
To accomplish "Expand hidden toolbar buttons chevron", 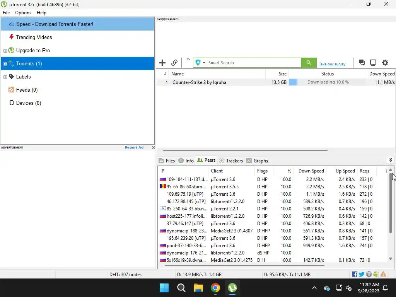I will 188,60.
